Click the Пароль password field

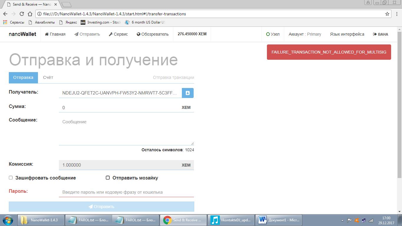tap(126, 192)
